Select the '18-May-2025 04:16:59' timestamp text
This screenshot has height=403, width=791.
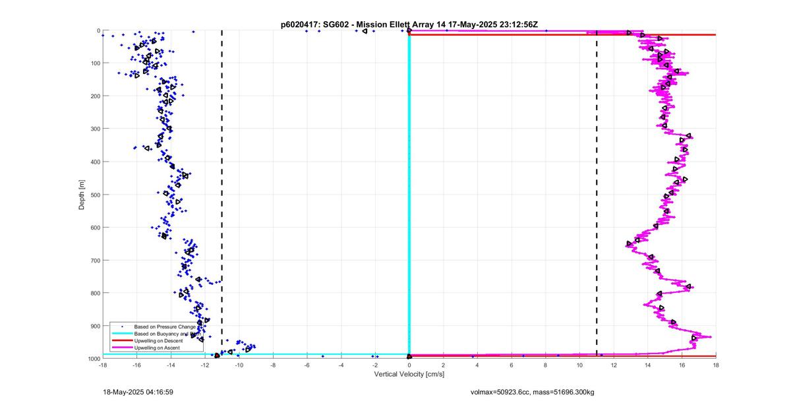tap(138, 391)
